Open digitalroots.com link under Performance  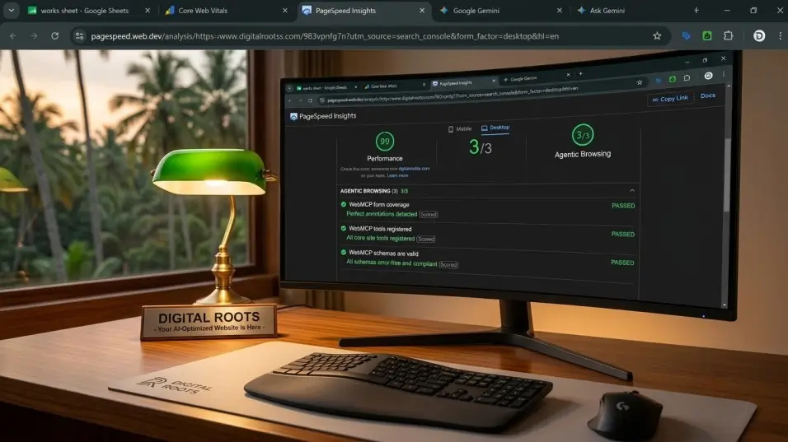pyautogui.click(x=414, y=169)
